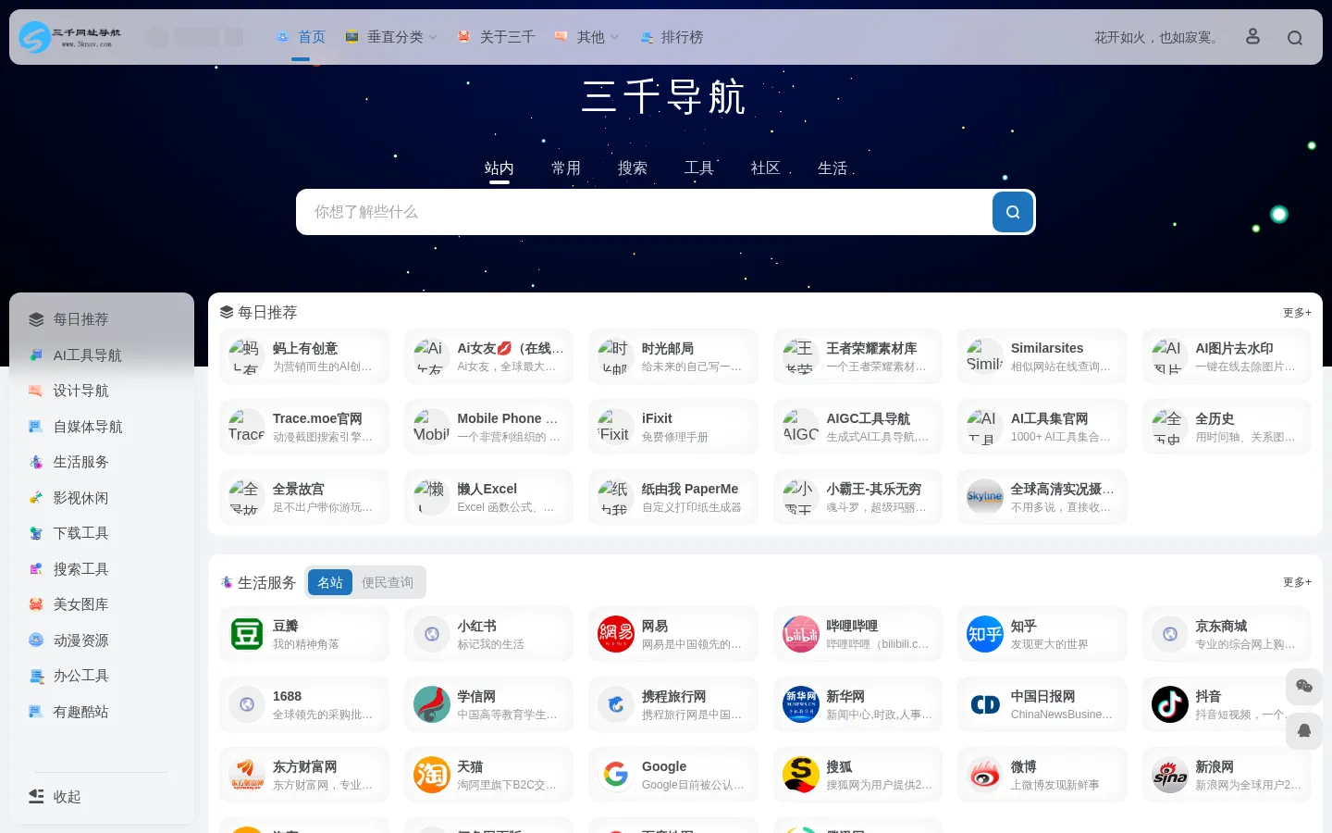This screenshot has width=1332, height=833.
Task: Open the 全景故宫 card
Action: (304, 497)
